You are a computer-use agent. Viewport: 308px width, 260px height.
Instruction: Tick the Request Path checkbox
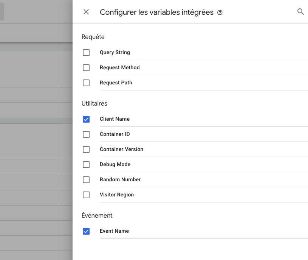pyautogui.click(x=86, y=83)
